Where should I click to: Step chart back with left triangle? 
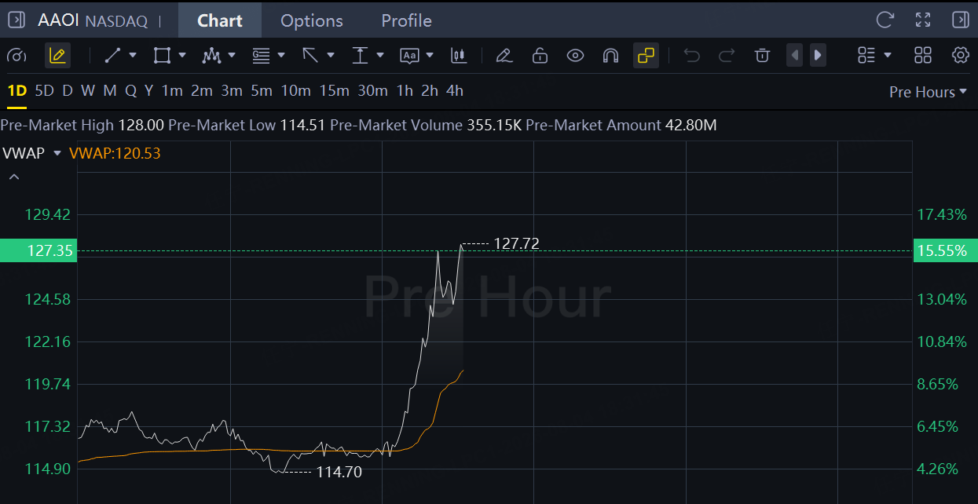(795, 56)
